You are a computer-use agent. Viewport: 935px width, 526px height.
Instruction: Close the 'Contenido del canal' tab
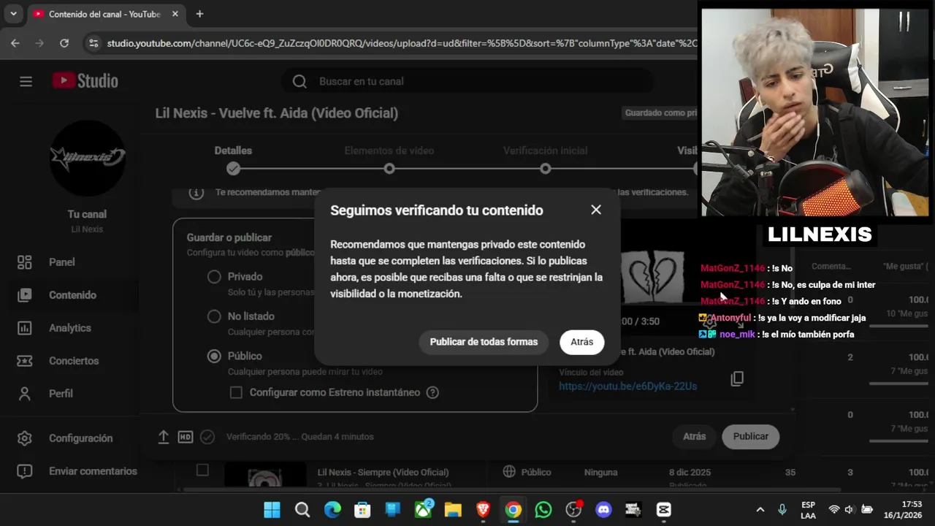(x=175, y=14)
